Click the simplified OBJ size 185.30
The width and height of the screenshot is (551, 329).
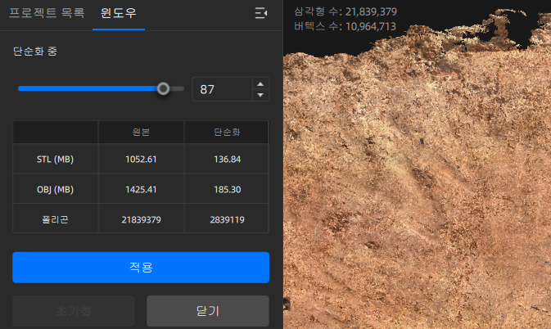coord(227,189)
